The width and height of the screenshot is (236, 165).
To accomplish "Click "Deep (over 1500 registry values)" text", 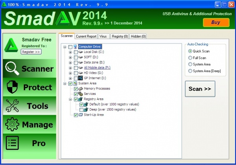I will click(x=112, y=109).
